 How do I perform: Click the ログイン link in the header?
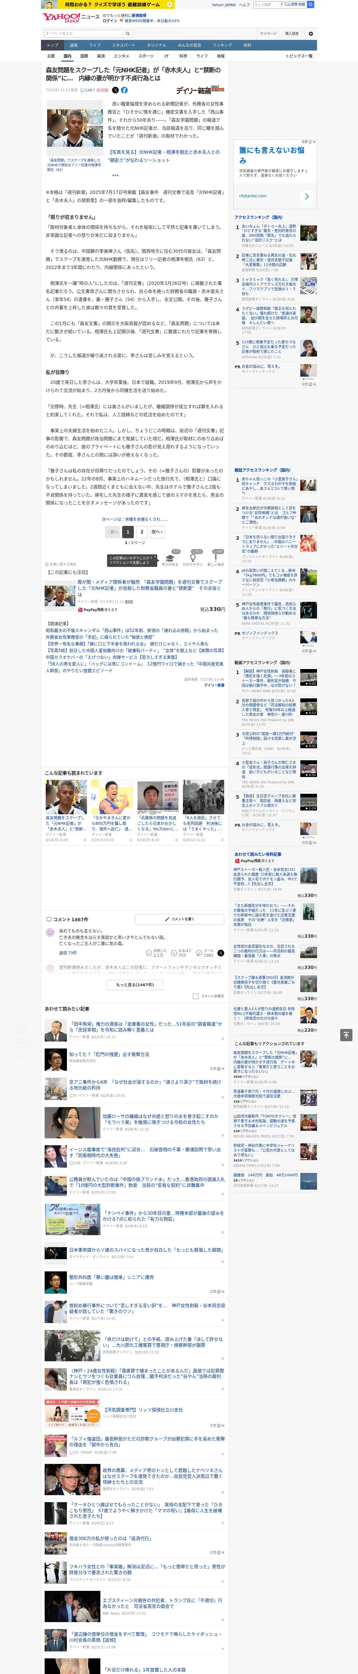pos(110,21)
